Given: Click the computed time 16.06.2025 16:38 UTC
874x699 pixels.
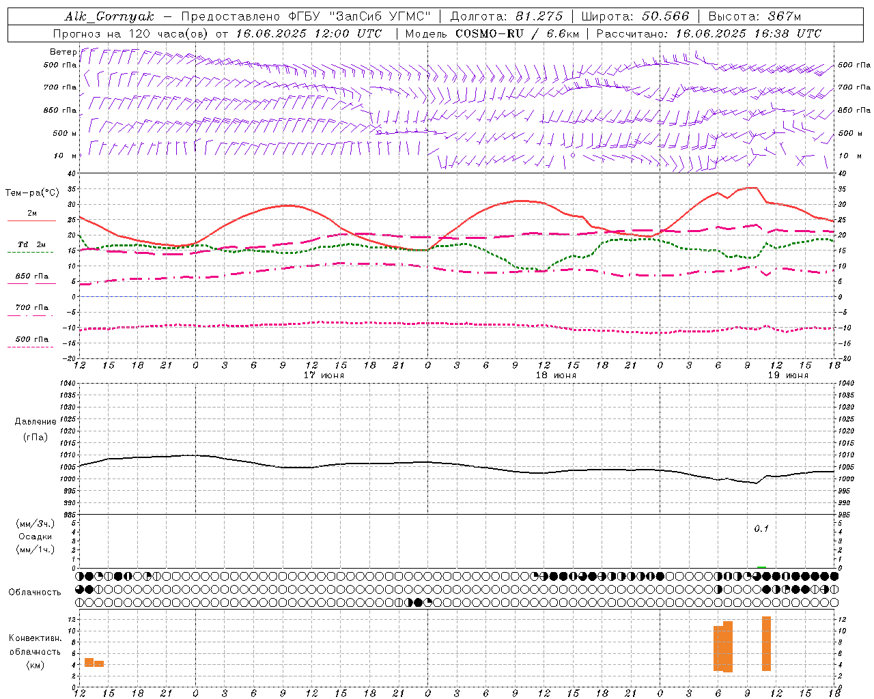Looking at the screenshot, I should (x=748, y=33).
